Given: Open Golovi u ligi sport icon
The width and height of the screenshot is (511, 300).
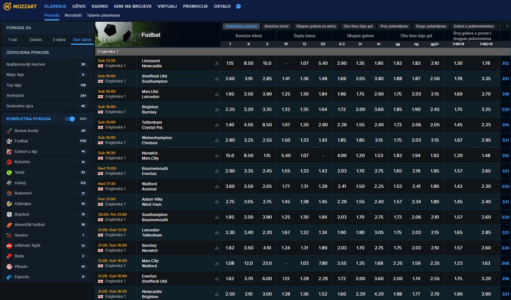Looking at the screenshot, I should pyautogui.click(x=9, y=151).
